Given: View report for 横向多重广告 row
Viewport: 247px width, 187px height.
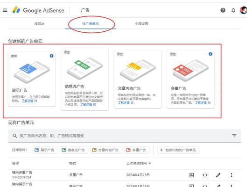Looking at the screenshot, I should (x=191, y=175).
